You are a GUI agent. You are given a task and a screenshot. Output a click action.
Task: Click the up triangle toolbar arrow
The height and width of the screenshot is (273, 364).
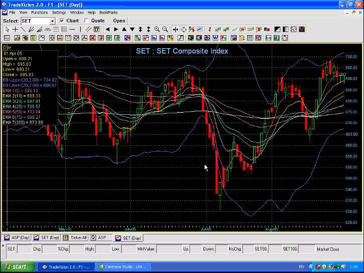point(124,30)
